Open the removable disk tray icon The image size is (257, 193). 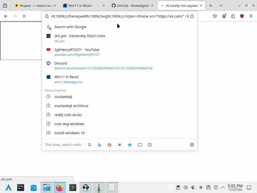[208, 187]
